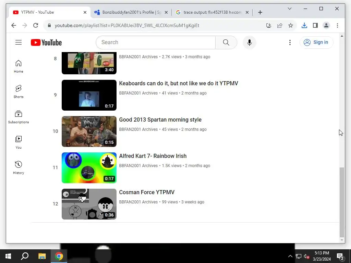This screenshot has height=263, width=351.
Task: Open Chrome downloads
Action: [304, 25]
